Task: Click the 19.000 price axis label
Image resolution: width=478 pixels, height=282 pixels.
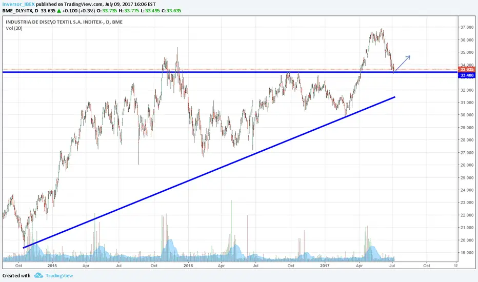Action: tap(467, 253)
